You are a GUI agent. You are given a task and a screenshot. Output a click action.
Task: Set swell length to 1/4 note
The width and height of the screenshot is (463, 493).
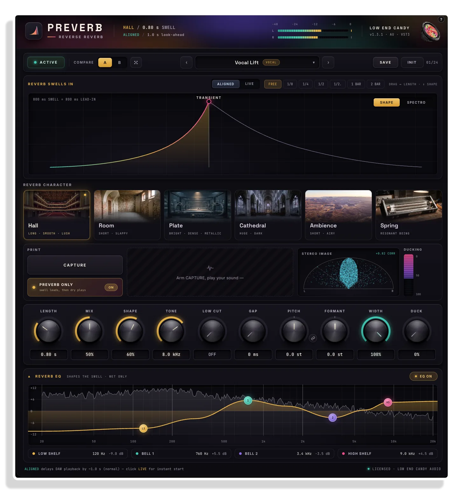click(x=306, y=84)
